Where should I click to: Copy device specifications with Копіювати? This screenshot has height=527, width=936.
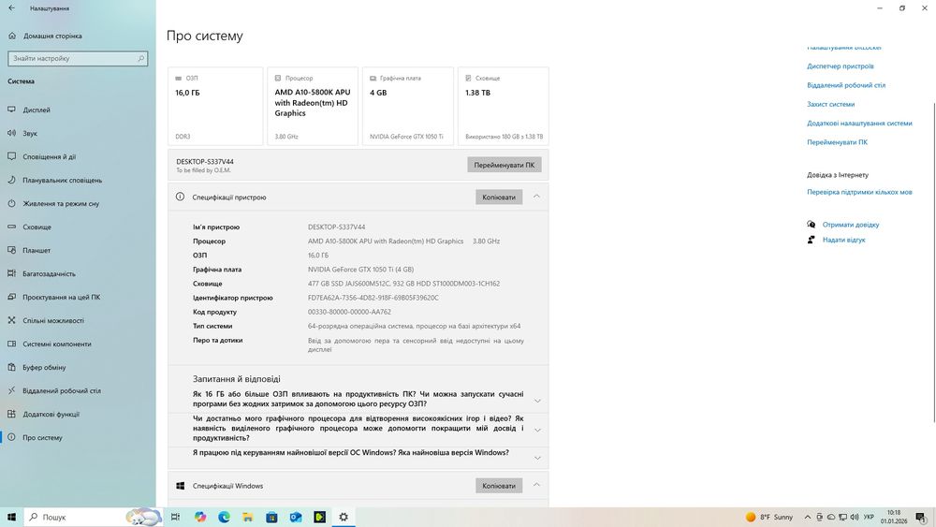499,197
